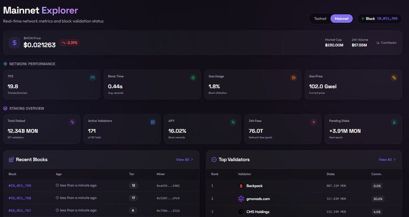Screen dimensions: 409x217
Task: Click the 1.8% gas usage value
Action: pyautogui.click(x=214, y=87)
